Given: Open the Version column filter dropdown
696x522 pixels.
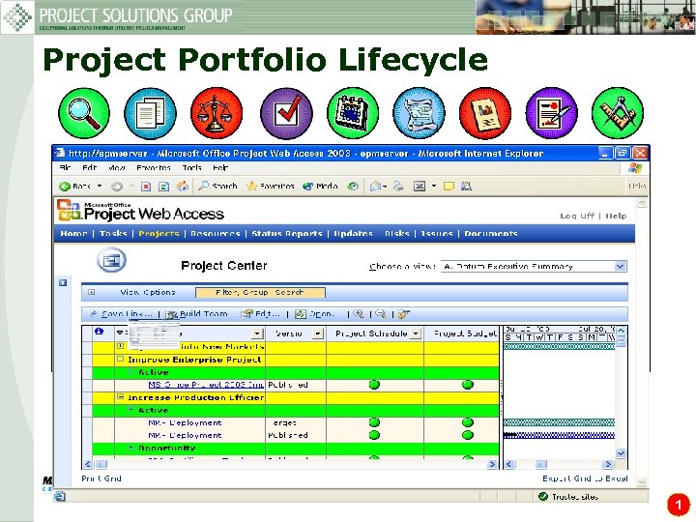Looking at the screenshot, I should click(318, 333).
